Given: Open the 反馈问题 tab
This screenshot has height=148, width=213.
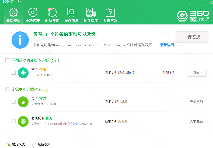Looking at the screenshot, I should [110, 15].
